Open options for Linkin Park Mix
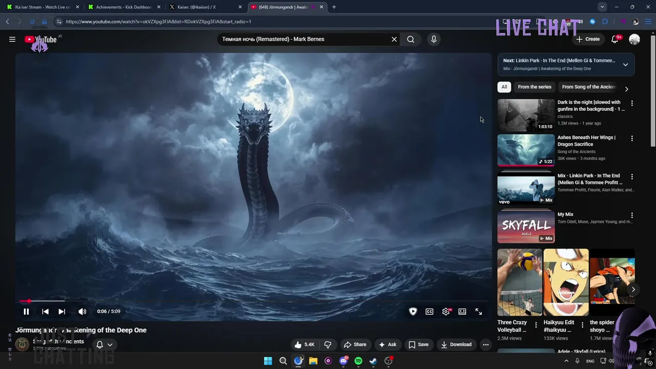 632,177
